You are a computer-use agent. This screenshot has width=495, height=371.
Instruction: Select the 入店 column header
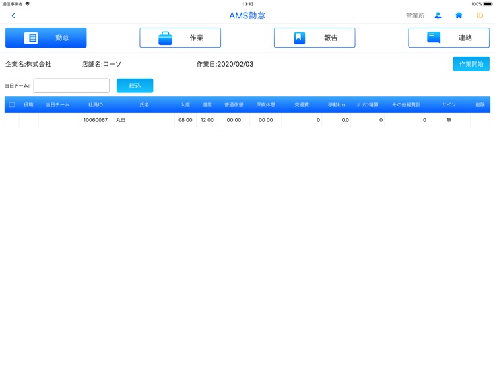point(185,104)
